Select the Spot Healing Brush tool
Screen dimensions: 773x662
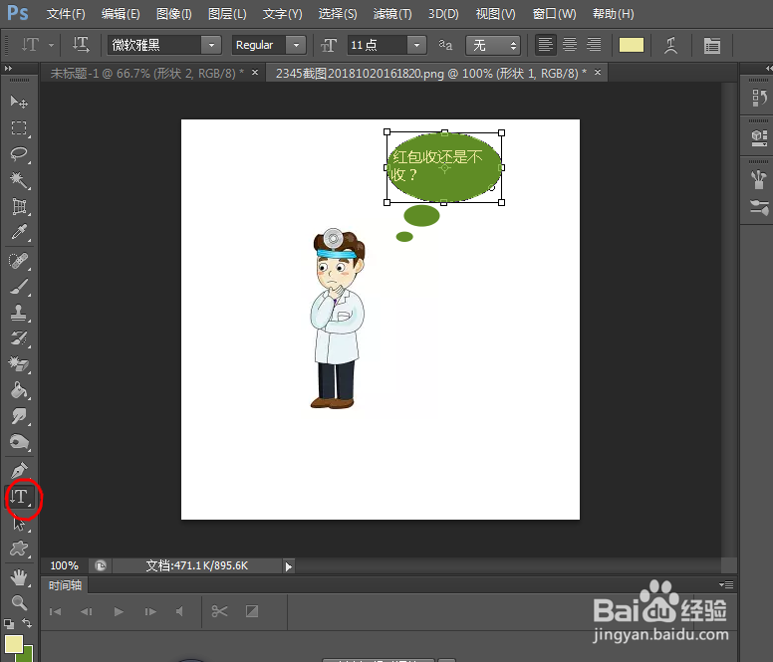tap(19, 260)
